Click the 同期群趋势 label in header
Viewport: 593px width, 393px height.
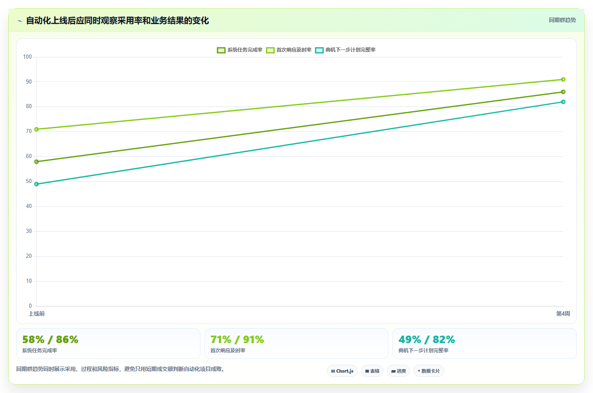click(x=562, y=20)
